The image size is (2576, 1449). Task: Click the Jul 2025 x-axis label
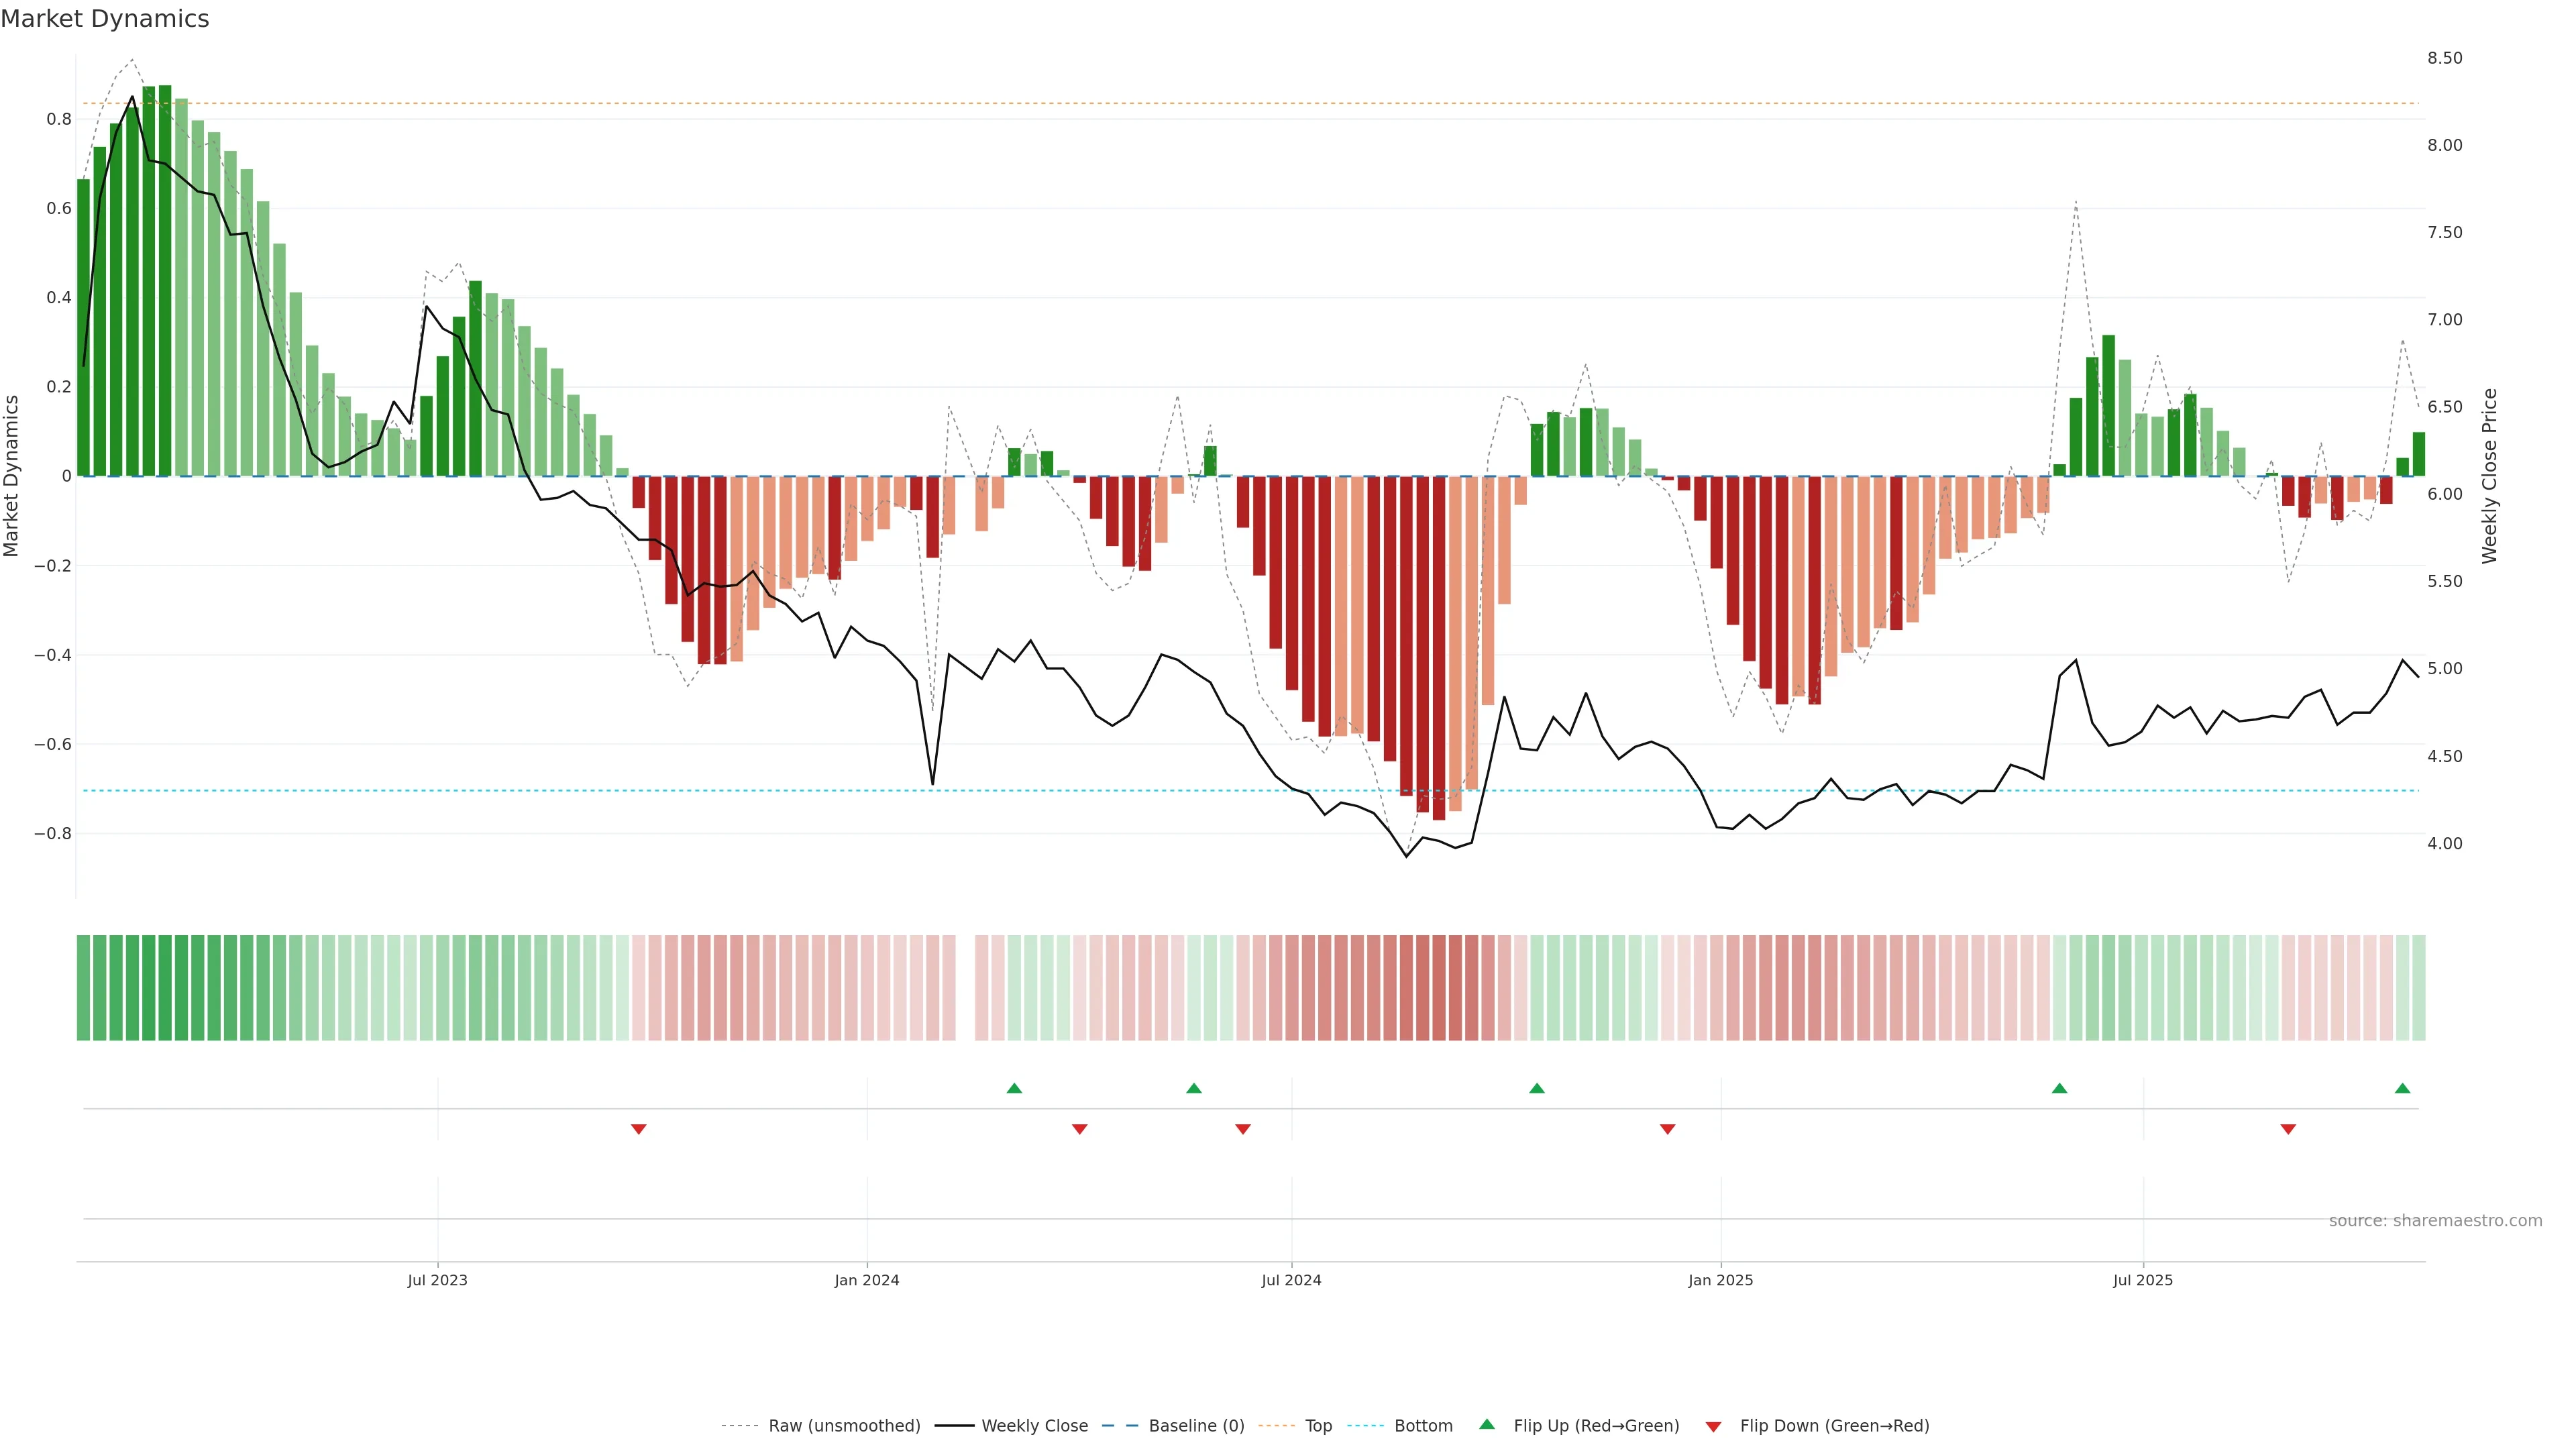(x=2142, y=1280)
